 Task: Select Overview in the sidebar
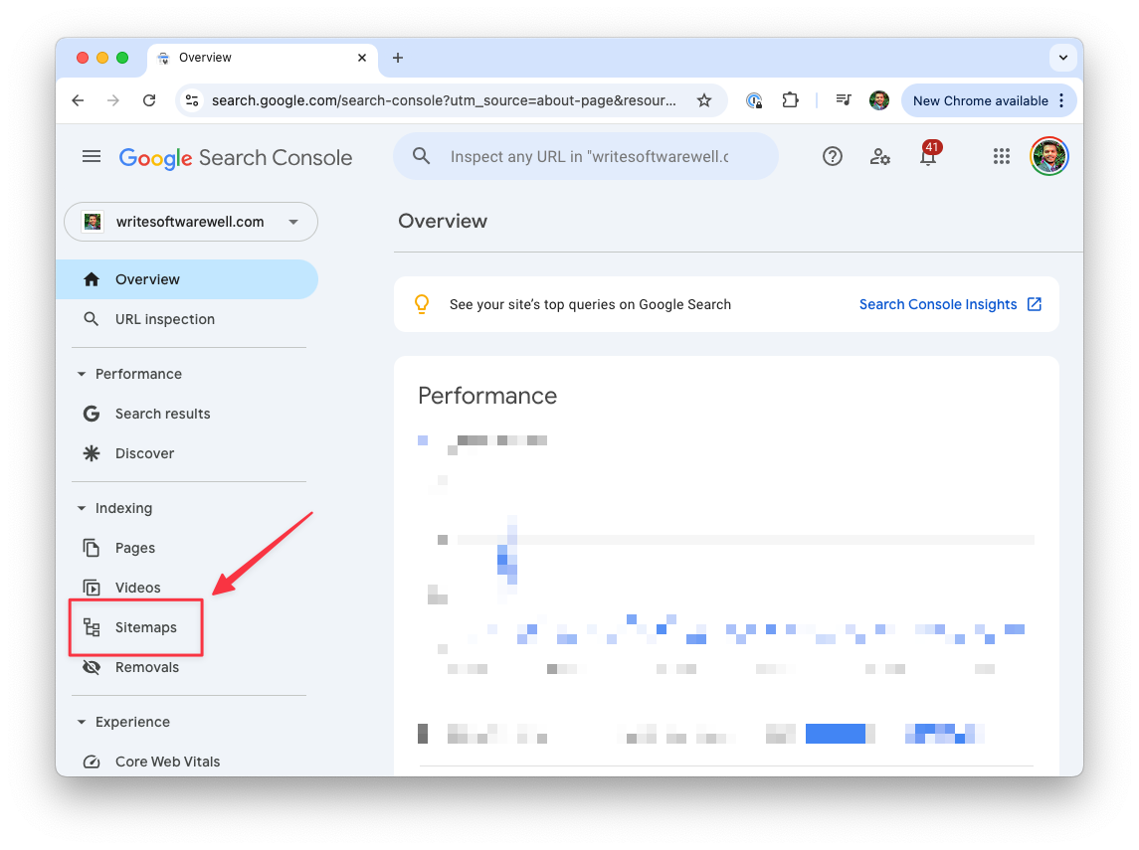coord(187,279)
